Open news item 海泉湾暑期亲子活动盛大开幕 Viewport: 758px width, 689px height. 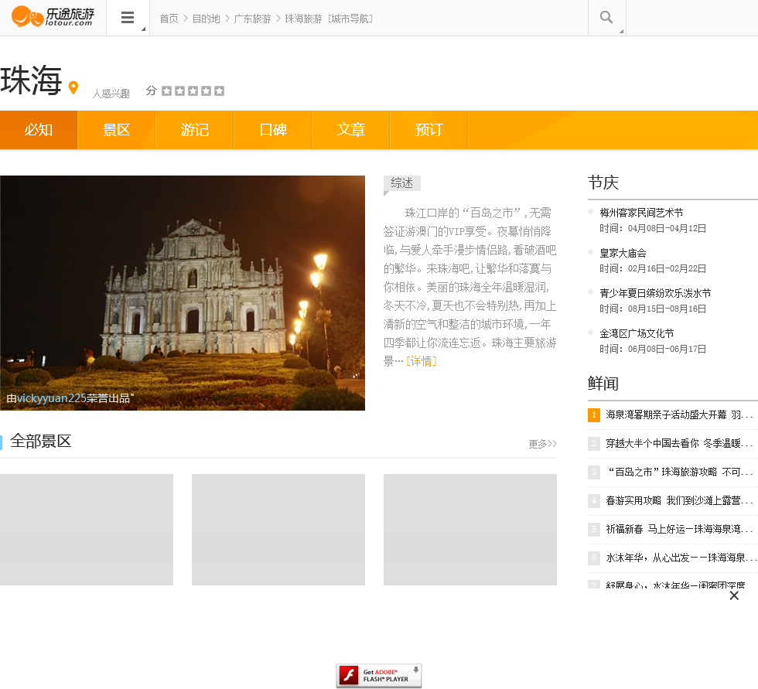[679, 414]
